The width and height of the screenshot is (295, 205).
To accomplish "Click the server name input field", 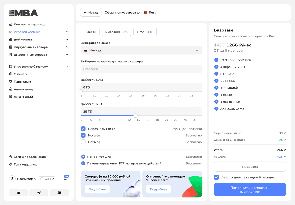I will 141,69.
